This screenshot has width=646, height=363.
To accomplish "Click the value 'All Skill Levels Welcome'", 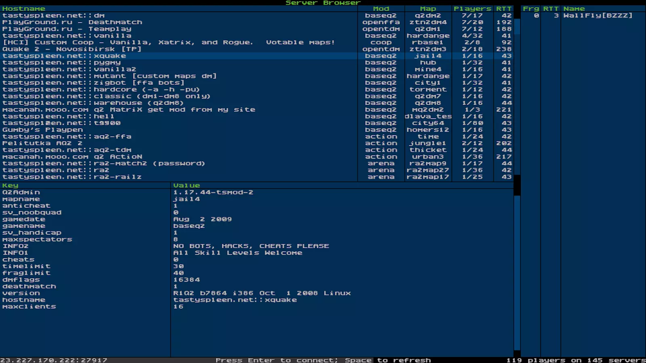I will [238, 253].
